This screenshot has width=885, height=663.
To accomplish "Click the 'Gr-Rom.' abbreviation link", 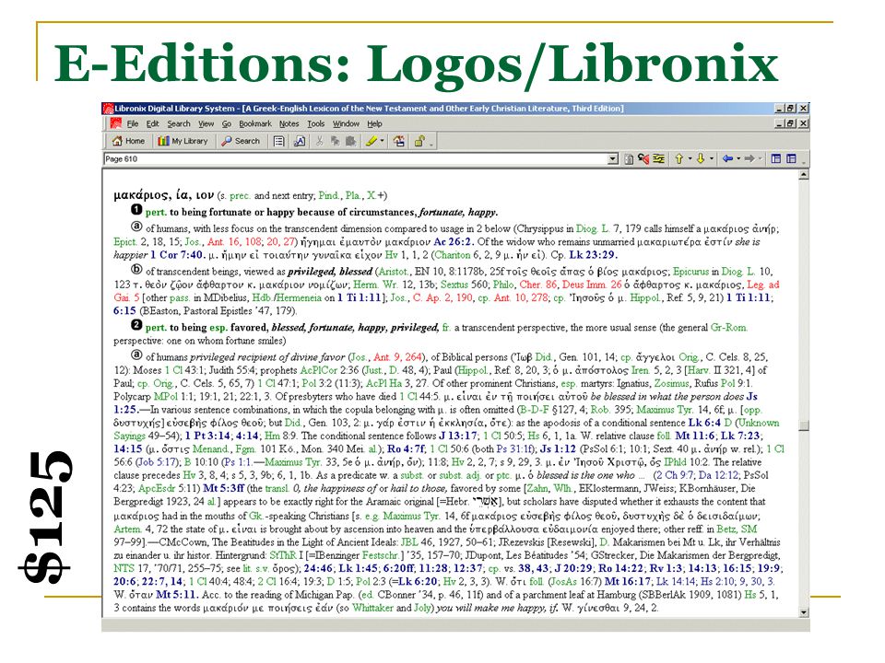I will (x=728, y=327).
